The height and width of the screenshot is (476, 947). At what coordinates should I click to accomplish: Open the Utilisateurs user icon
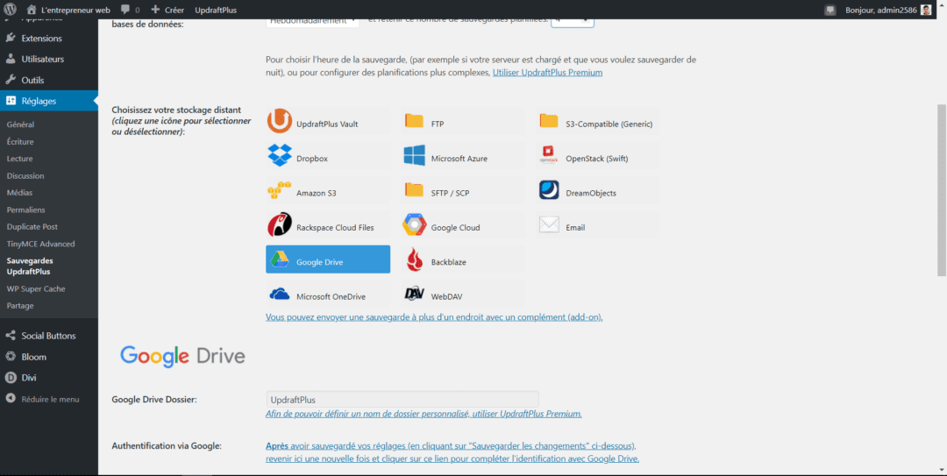11,60
